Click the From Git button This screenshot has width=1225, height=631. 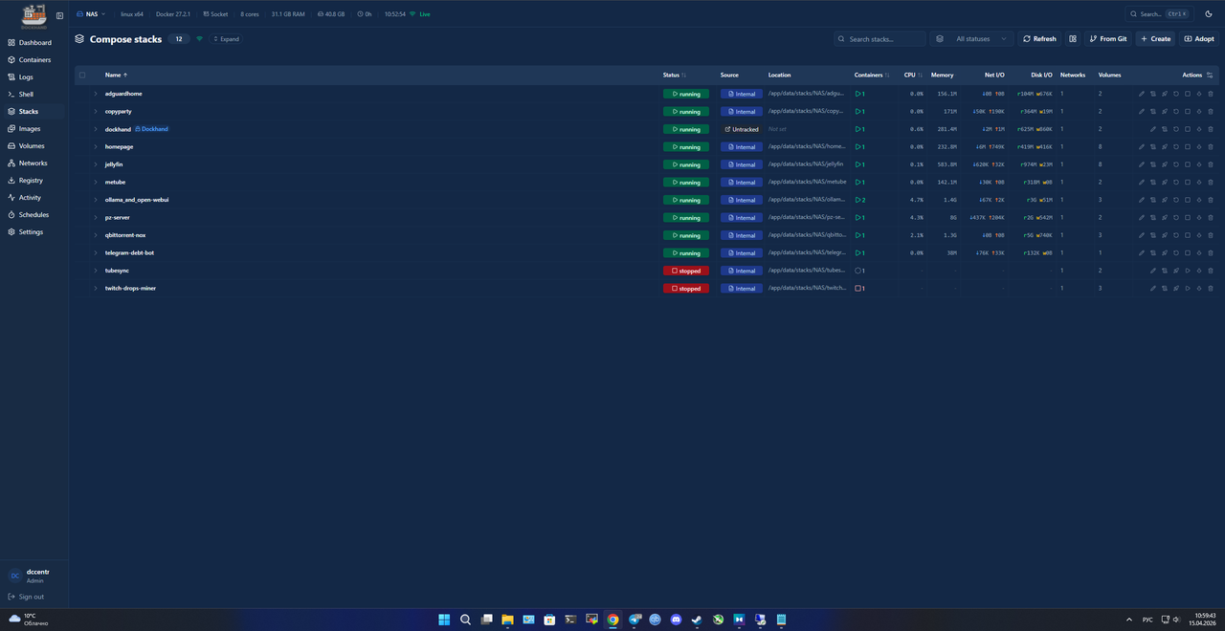(x=1108, y=39)
